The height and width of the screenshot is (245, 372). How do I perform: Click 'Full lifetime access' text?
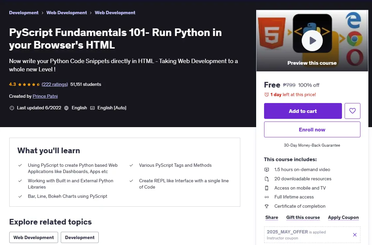tap(294, 197)
